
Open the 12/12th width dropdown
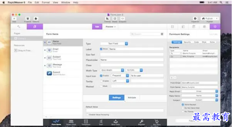[134, 70]
